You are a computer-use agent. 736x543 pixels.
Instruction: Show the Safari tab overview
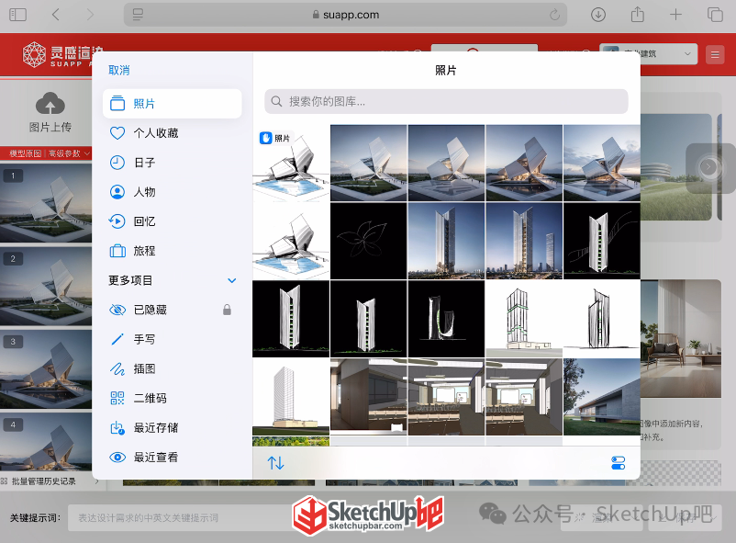tap(715, 15)
